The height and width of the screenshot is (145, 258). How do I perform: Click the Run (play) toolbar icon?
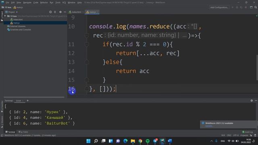coord(233,7)
